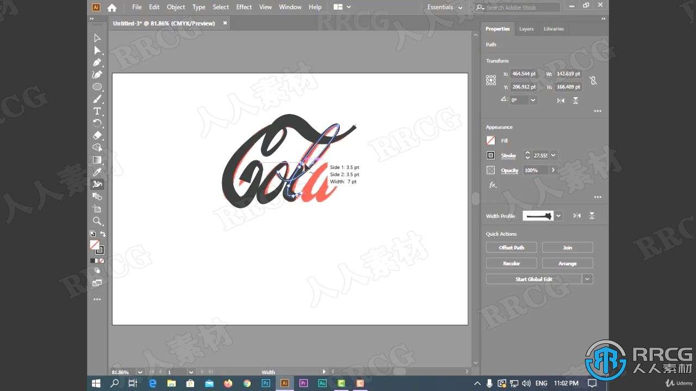
Task: Select the Curvature tool
Action: [97, 74]
